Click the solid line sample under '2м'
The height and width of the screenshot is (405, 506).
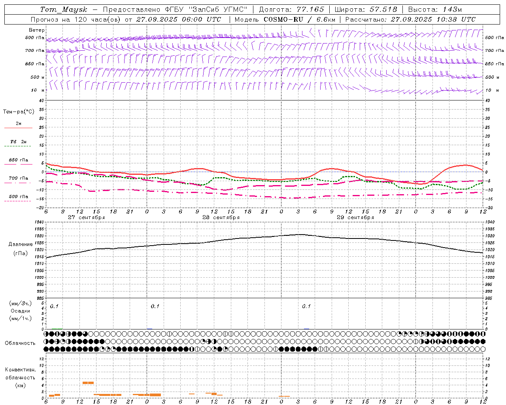coord(18,128)
